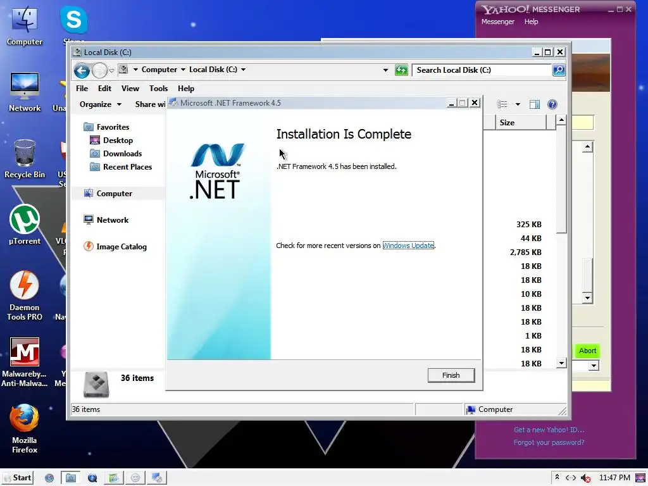Open the view options dropdown arrow
The image size is (648, 486).
tap(518, 104)
